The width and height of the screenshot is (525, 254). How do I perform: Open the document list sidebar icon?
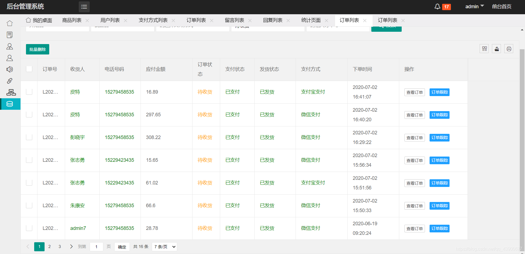10,35
